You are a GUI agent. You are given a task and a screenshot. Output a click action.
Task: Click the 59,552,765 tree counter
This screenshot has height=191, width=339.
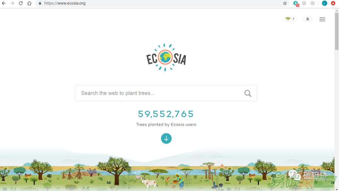tap(166, 114)
